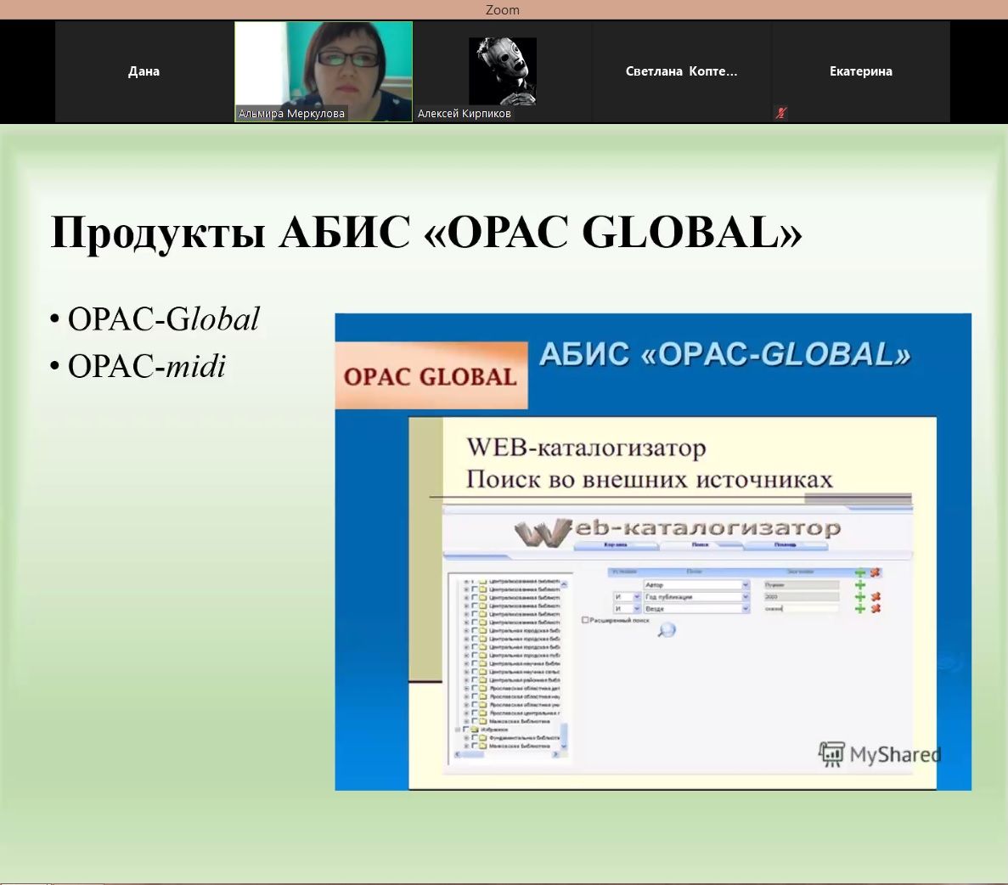
Task: Enable the Расширенный поиск checkbox
Action: tap(585, 620)
